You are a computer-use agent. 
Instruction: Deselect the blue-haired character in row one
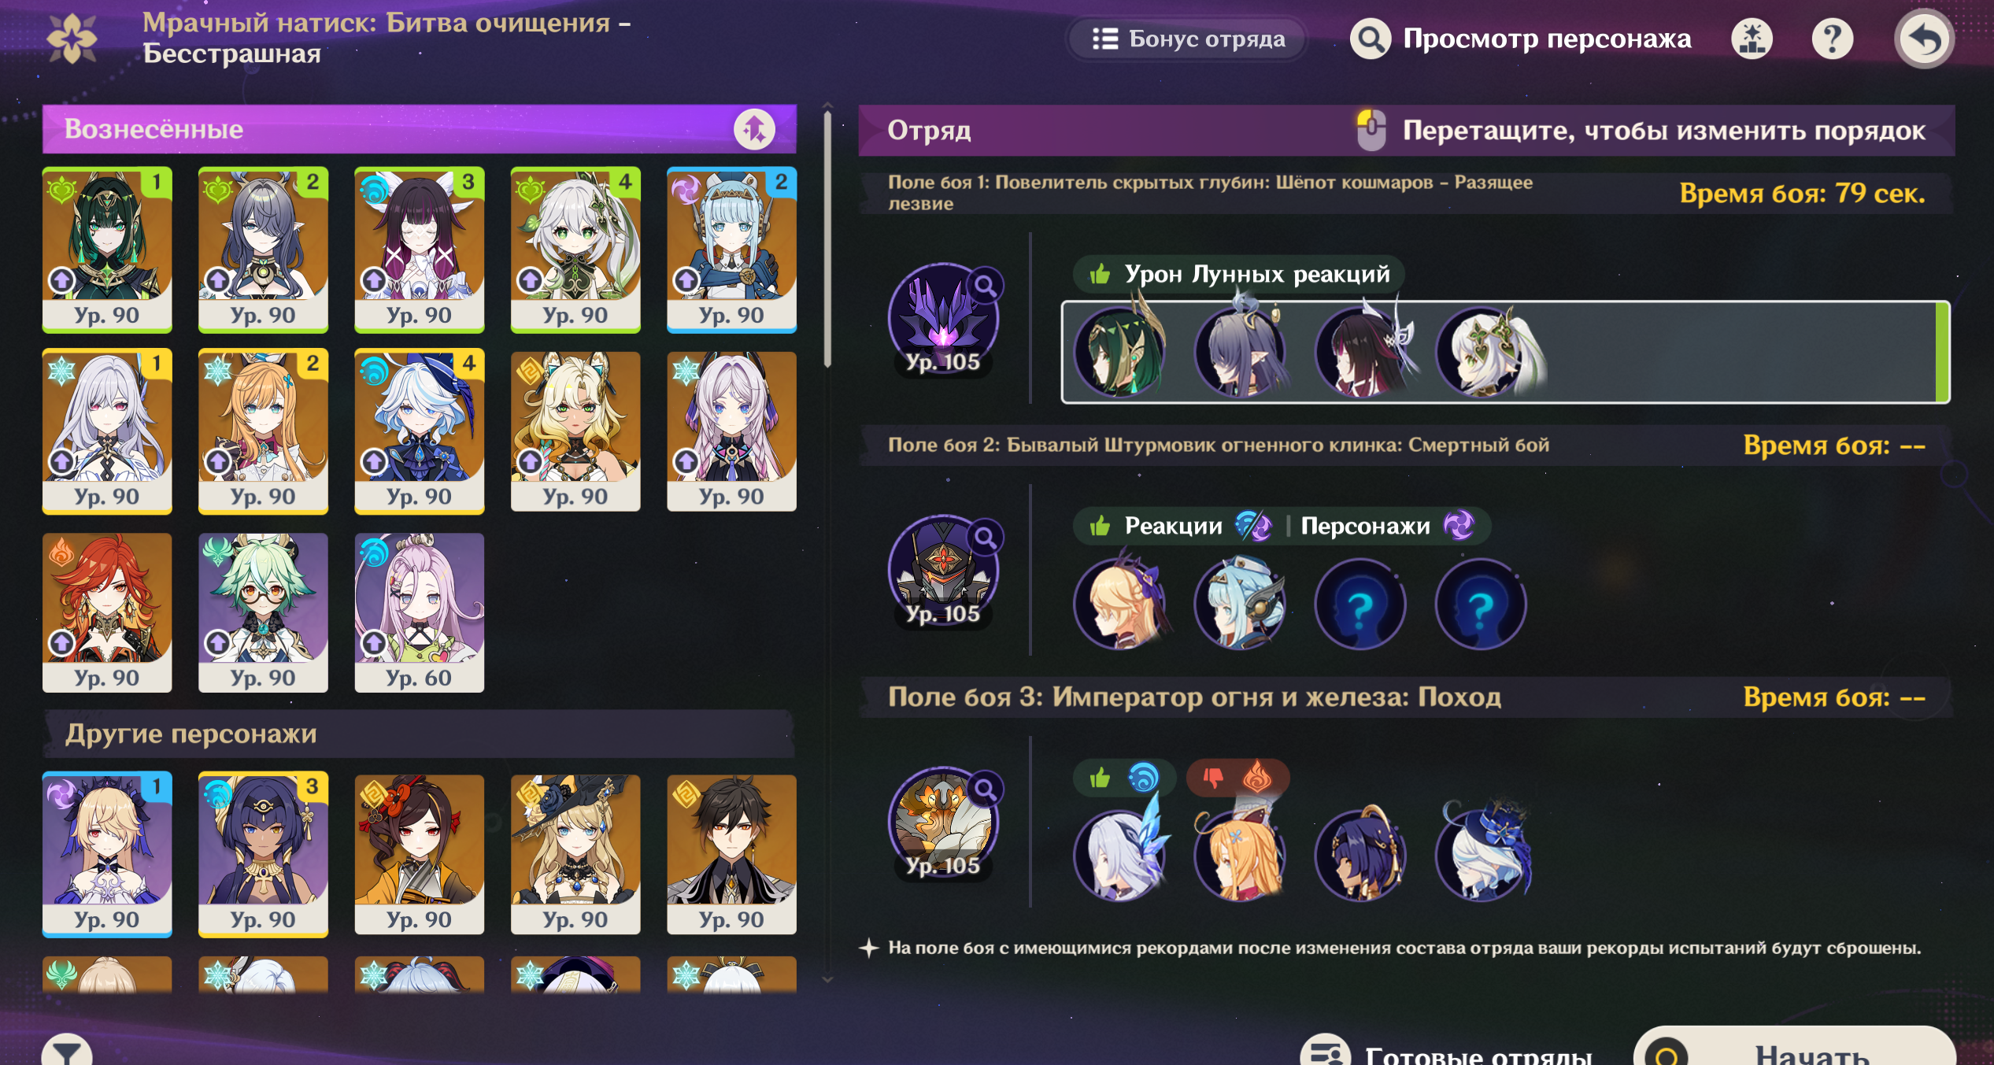[x=731, y=250]
